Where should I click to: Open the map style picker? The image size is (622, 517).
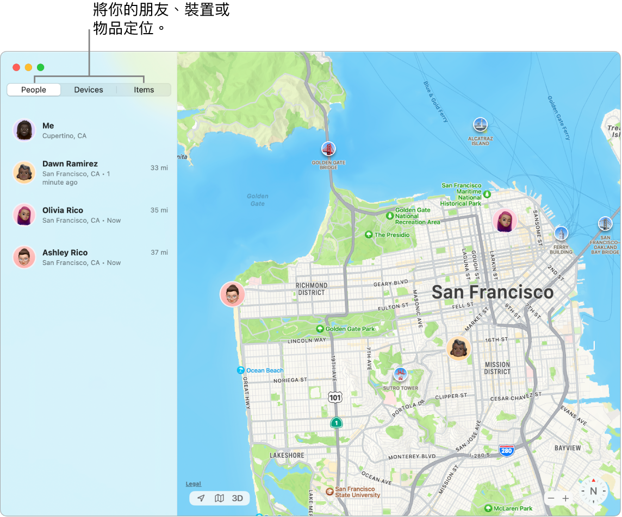point(219,498)
